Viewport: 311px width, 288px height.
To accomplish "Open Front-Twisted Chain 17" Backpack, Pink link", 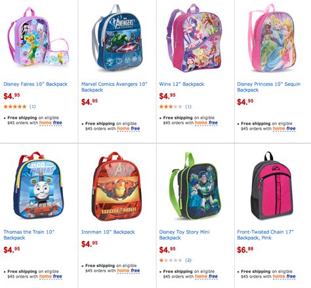I will (x=265, y=235).
